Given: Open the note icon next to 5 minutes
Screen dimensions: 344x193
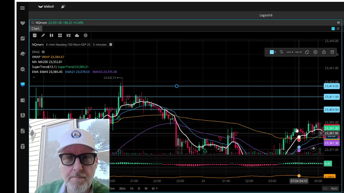Looking at the screenshot, I should [x=110, y=44].
